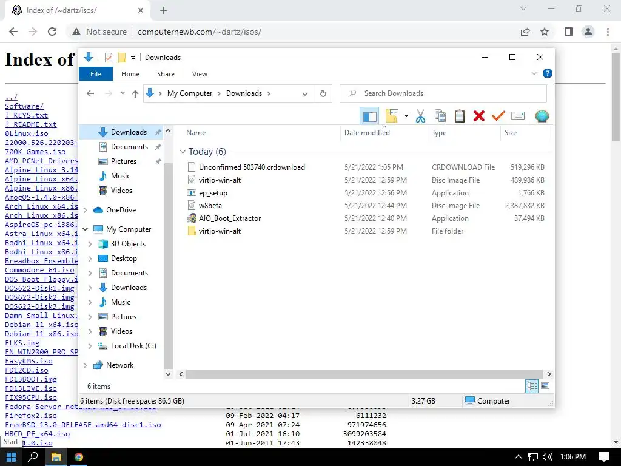Select Pictures in Quick access
The width and height of the screenshot is (621, 466).
(123, 161)
